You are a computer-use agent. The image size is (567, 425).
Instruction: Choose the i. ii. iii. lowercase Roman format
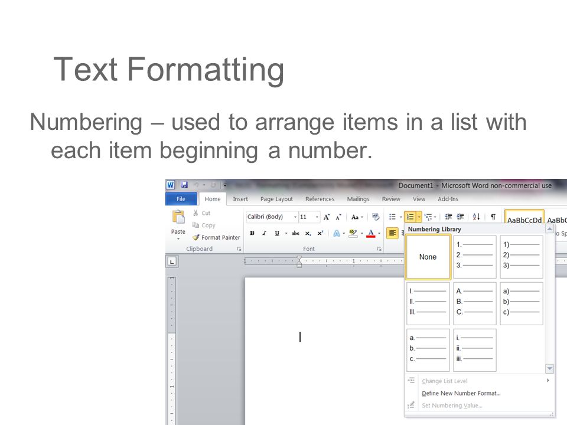475,350
